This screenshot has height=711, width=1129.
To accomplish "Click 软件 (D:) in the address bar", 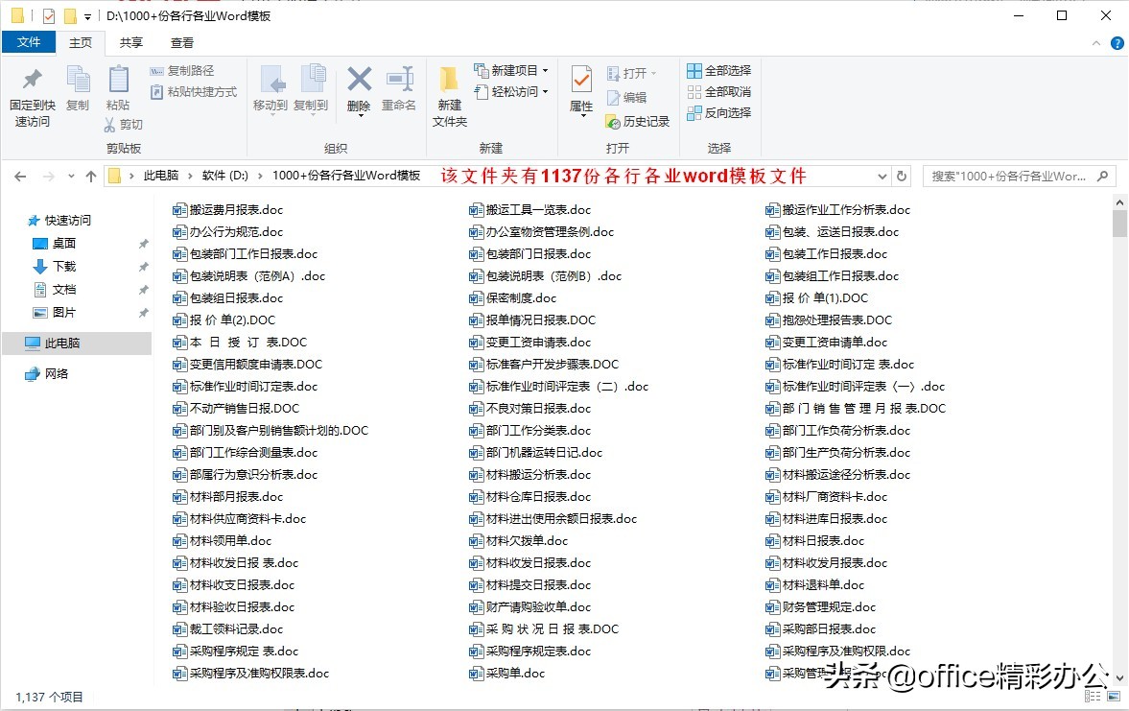I will click(x=224, y=176).
